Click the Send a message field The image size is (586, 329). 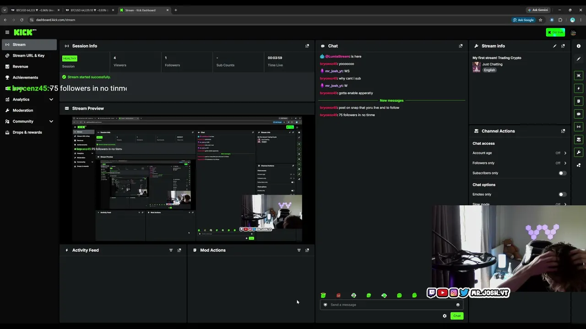[391, 305]
